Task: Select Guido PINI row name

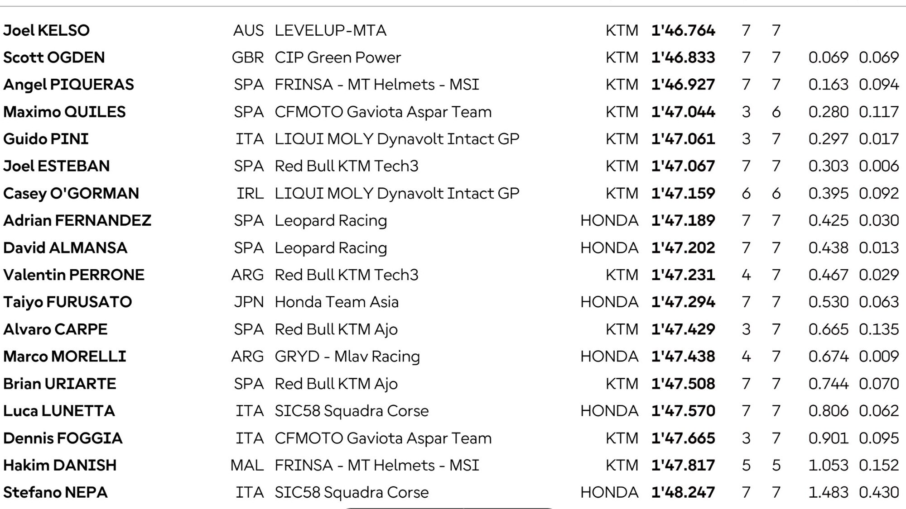Action: pos(46,139)
